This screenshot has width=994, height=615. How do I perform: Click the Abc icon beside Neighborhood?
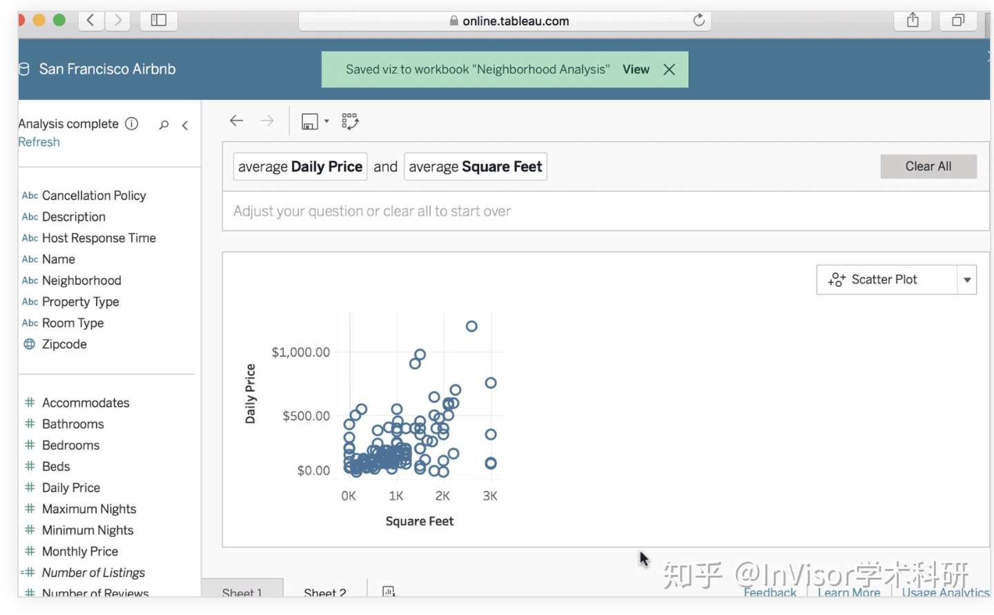pyautogui.click(x=30, y=281)
